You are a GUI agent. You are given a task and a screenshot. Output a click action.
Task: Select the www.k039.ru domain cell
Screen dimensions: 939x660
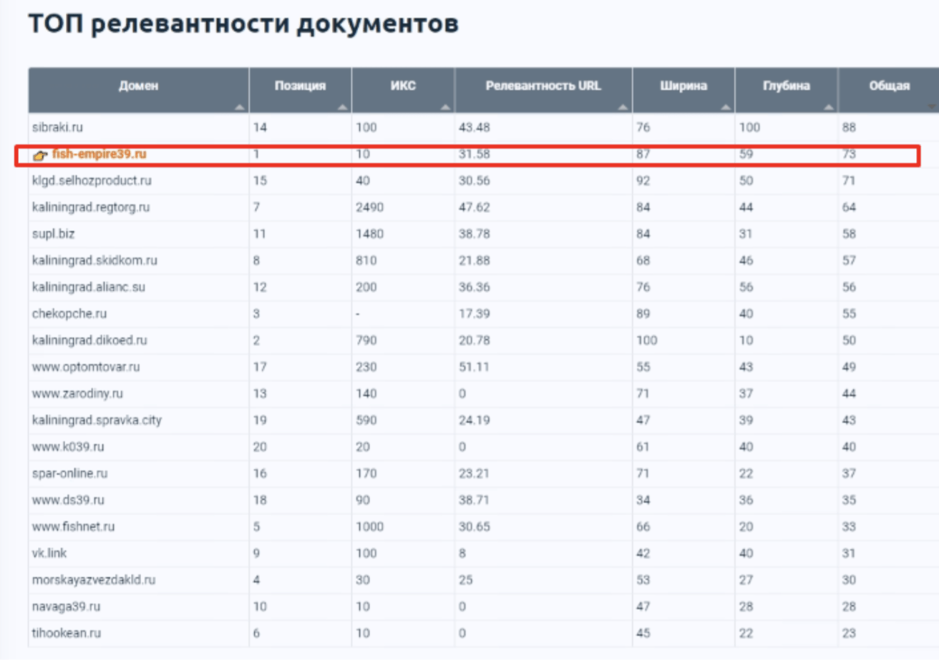pos(138,447)
